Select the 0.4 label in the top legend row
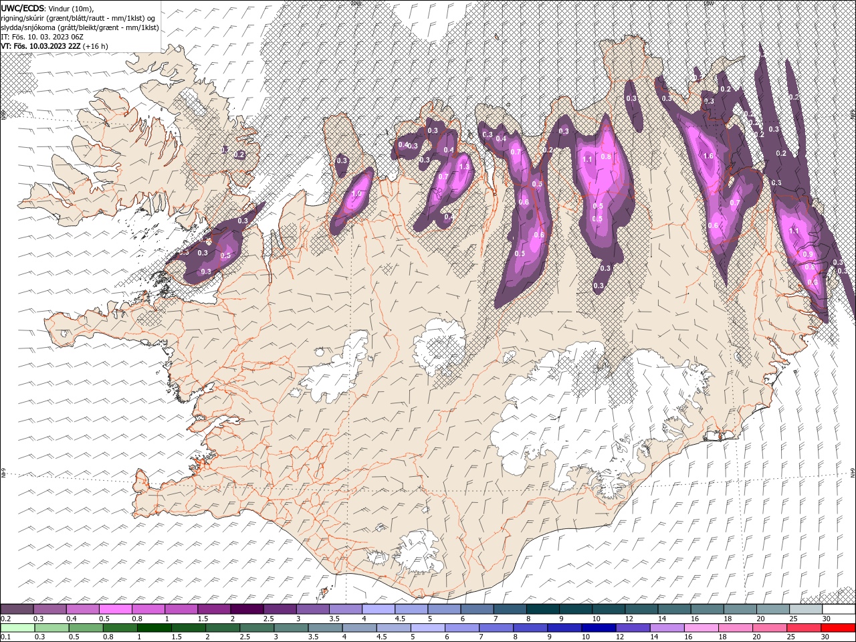This screenshot has height=642, width=856. [72, 619]
